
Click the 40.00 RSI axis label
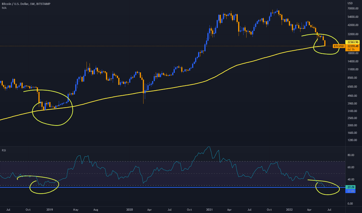pos(351,180)
